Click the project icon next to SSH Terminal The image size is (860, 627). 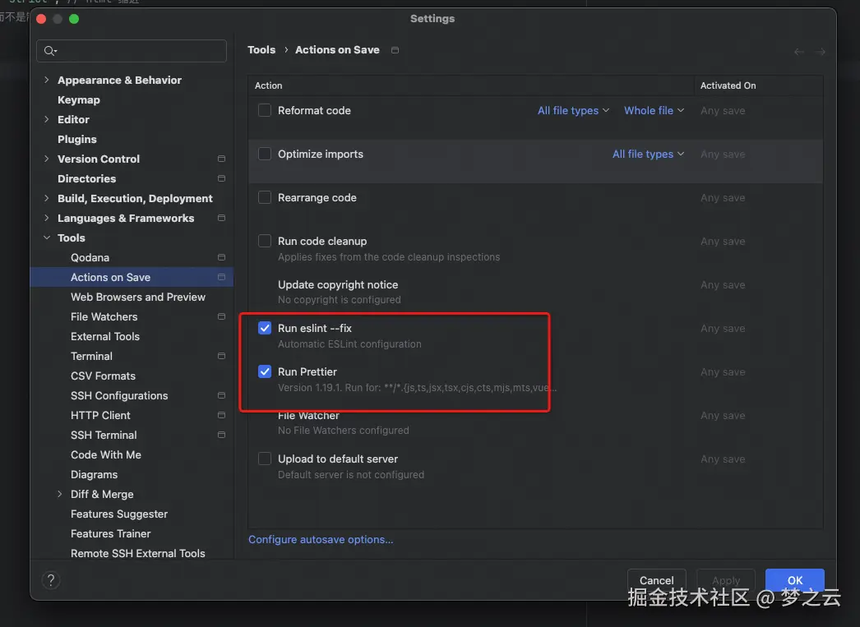click(x=222, y=436)
